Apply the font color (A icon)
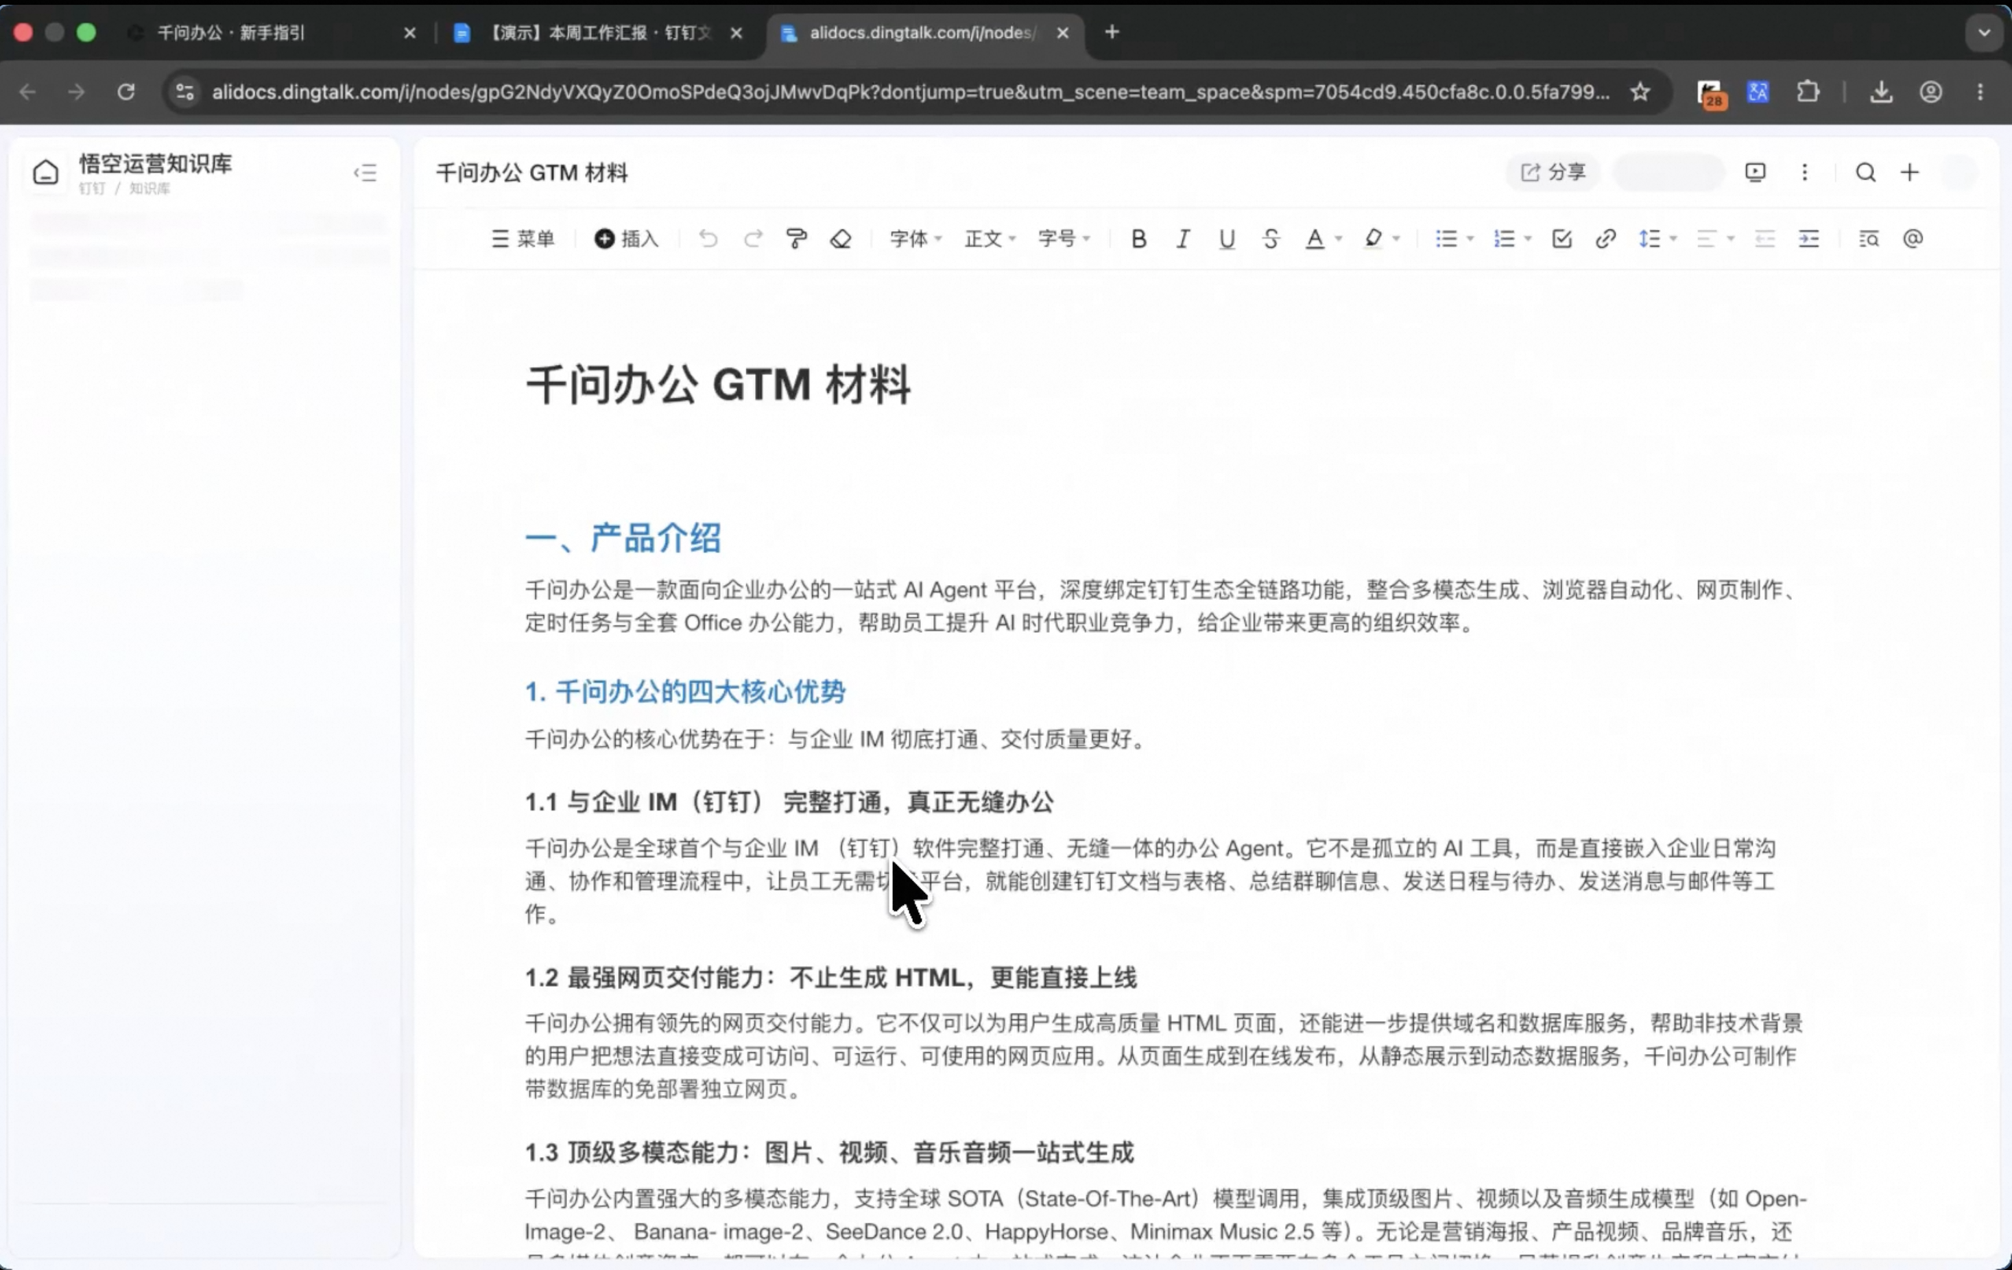 [1315, 239]
